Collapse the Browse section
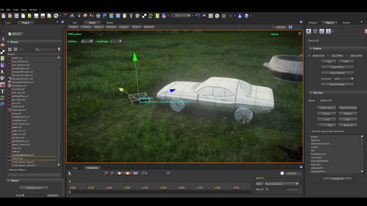This screenshot has height=206, width=367. pos(8,42)
